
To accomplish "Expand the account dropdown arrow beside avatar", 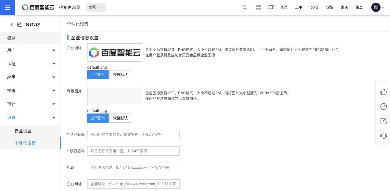I will (383, 8).
